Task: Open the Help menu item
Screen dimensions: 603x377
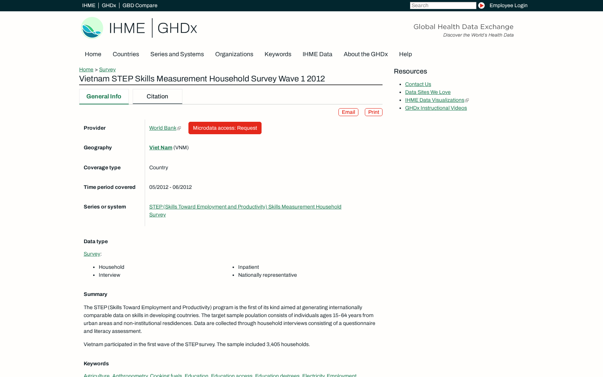Action: click(x=406, y=54)
